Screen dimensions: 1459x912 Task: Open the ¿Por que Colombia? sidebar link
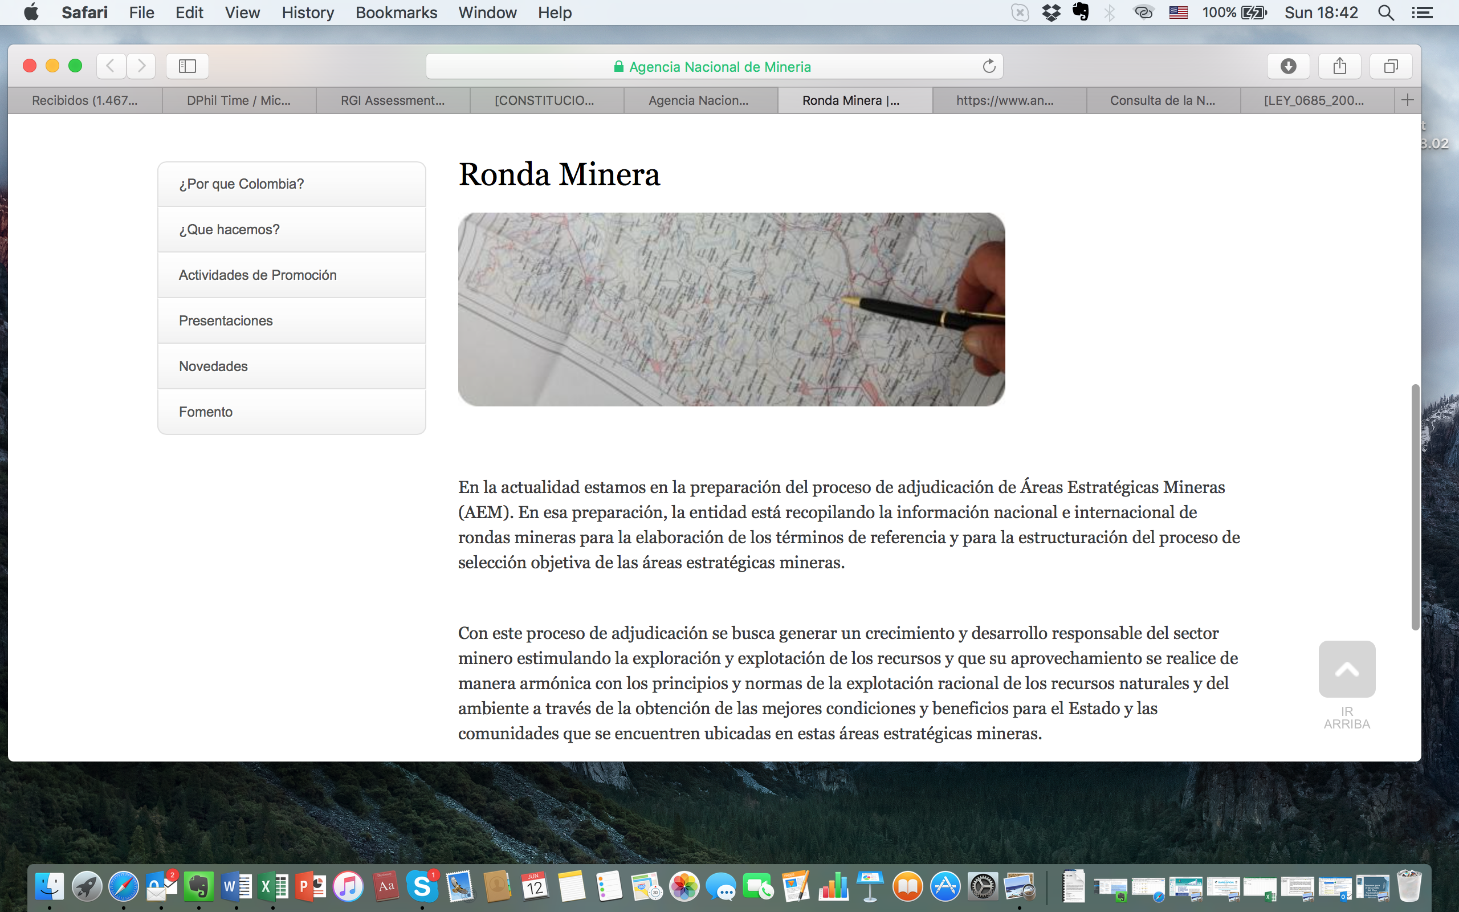tap(292, 184)
